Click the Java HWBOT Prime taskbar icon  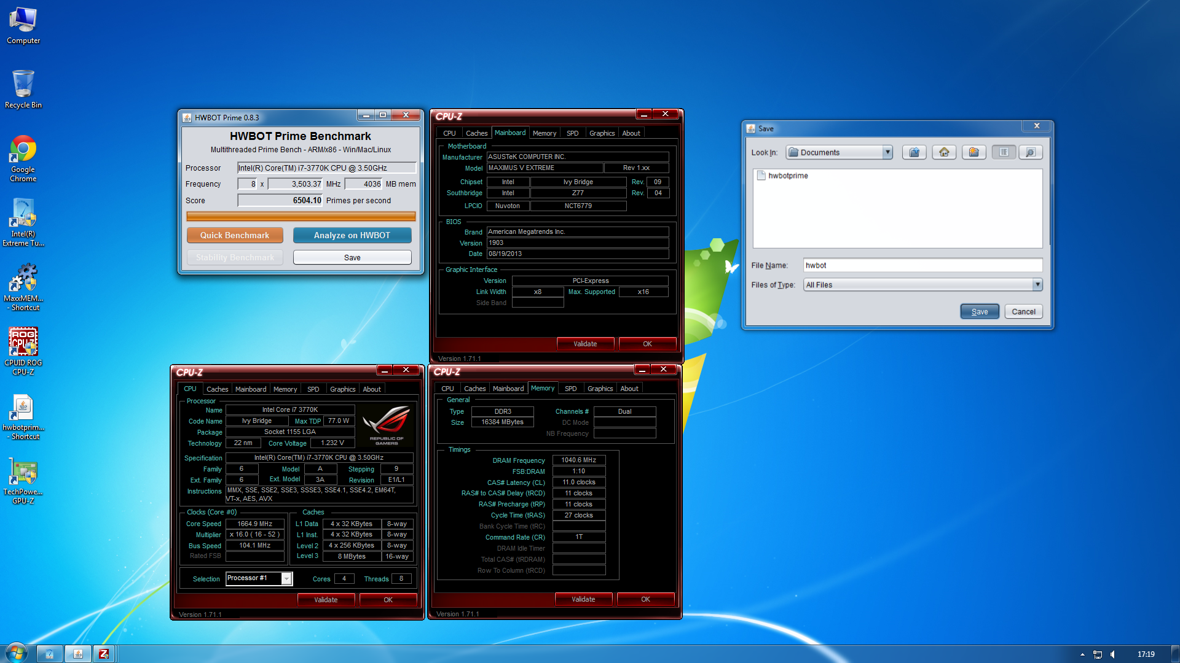pos(78,654)
